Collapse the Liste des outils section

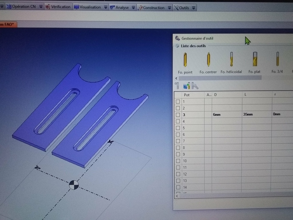pyautogui.click(x=177, y=46)
